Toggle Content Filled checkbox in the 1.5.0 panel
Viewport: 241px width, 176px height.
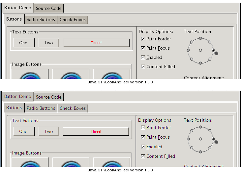coord(143,66)
